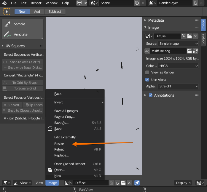207x192 pixels.
Task: Expand the Annotations panel
Action: coord(145,95)
